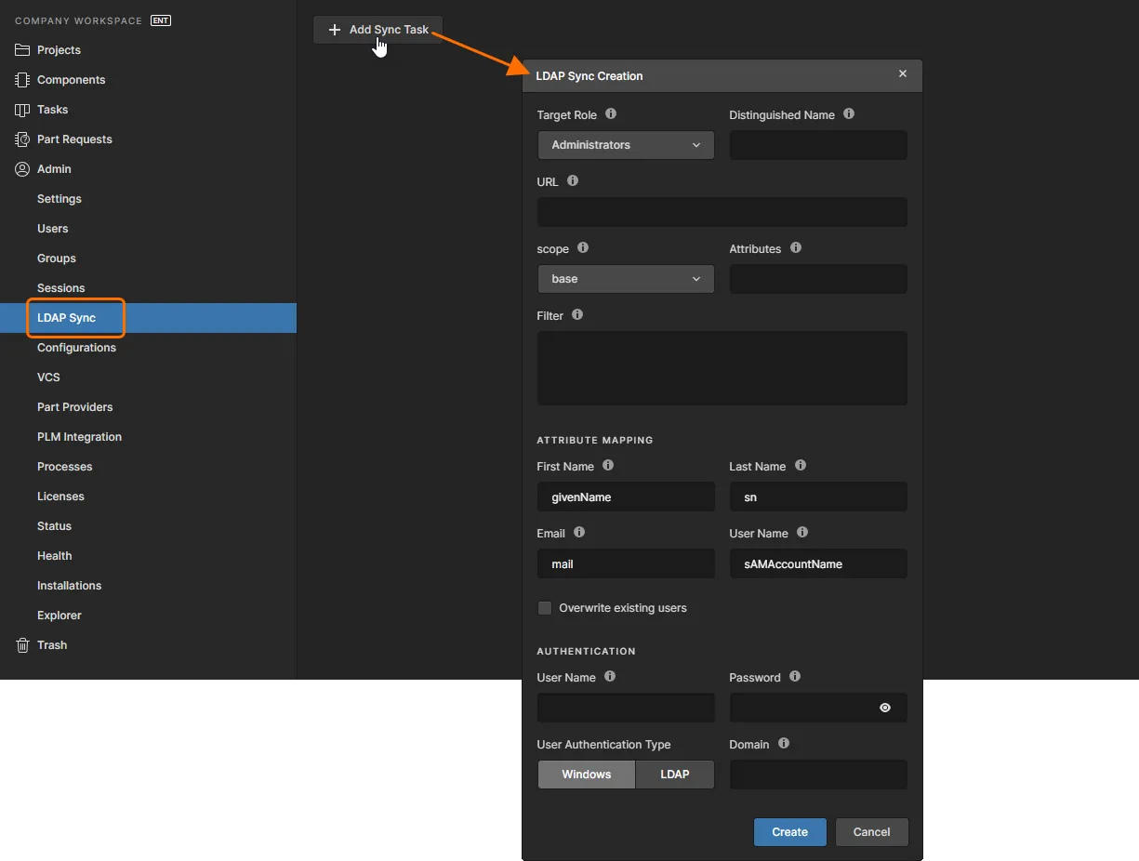Viewport: 1139px width, 861px height.
Task: Click info icon next to Filter label
Action: pos(577,314)
